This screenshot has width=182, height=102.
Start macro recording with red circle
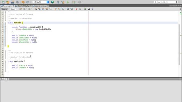(76, 9)
